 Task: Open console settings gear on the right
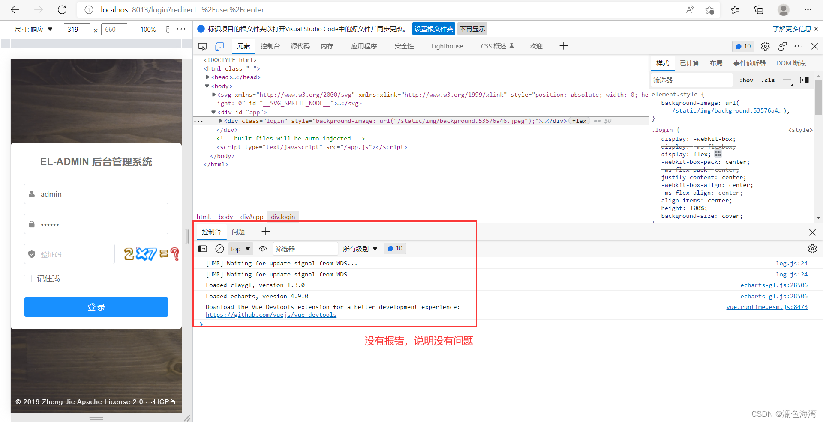pos(812,248)
